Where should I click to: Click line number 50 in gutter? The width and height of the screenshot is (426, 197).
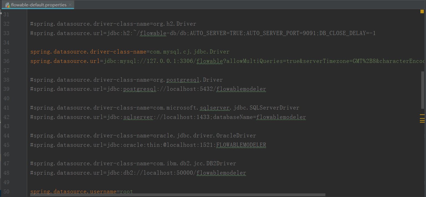[6, 191]
